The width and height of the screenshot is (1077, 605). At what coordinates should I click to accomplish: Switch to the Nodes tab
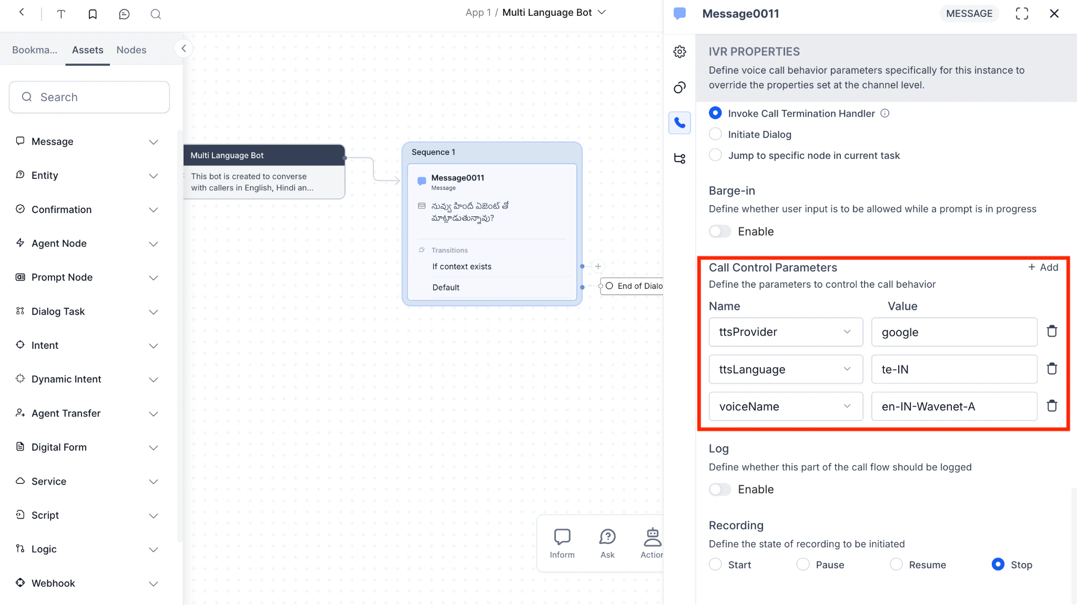(x=131, y=50)
